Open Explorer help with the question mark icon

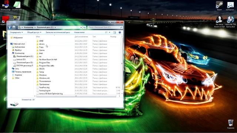tap(120, 33)
